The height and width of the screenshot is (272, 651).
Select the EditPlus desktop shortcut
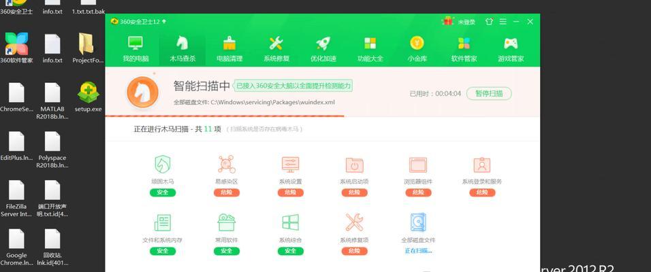[x=16, y=146]
